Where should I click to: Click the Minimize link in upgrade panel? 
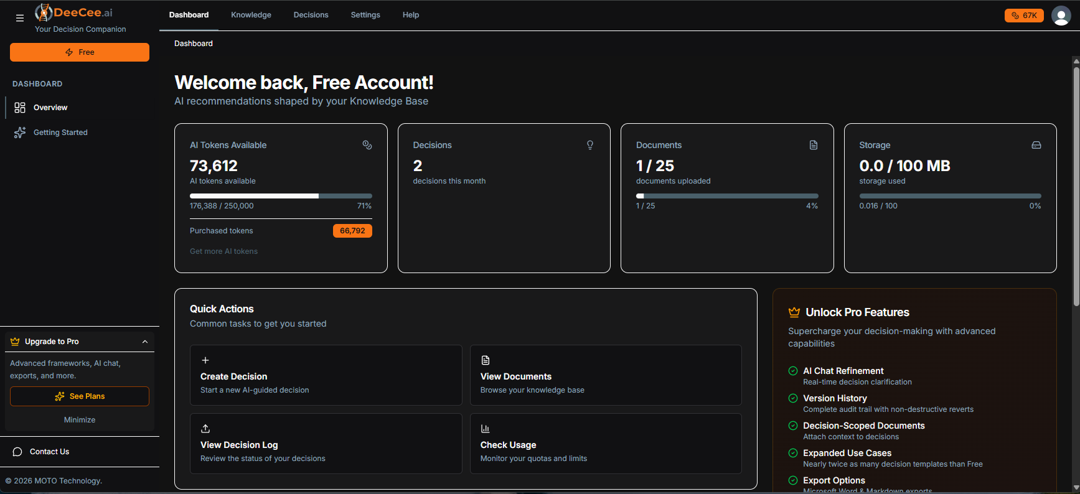click(80, 420)
